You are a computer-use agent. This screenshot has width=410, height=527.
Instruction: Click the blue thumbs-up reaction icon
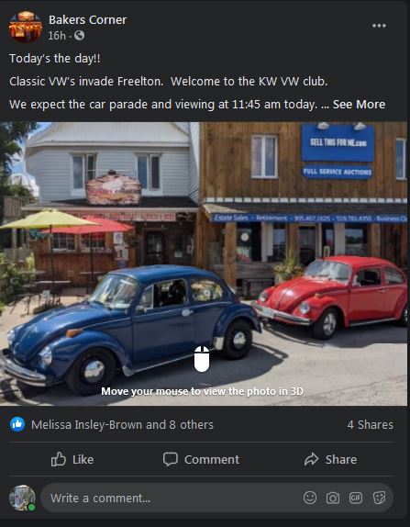click(x=17, y=424)
